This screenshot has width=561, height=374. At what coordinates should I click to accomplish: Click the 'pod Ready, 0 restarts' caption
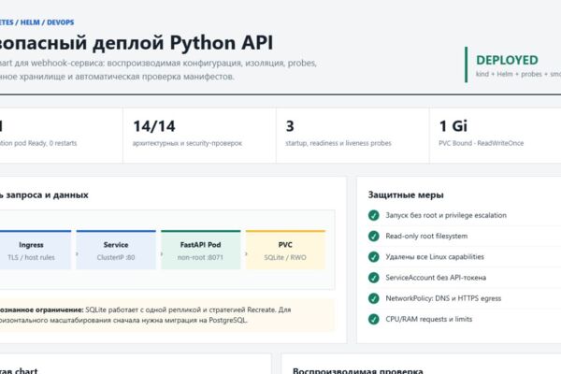pyautogui.click(x=44, y=143)
